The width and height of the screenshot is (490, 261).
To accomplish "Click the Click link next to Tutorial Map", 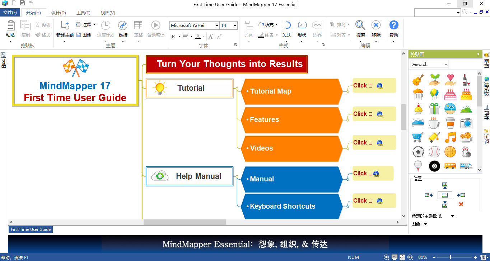I will tap(360, 85).
